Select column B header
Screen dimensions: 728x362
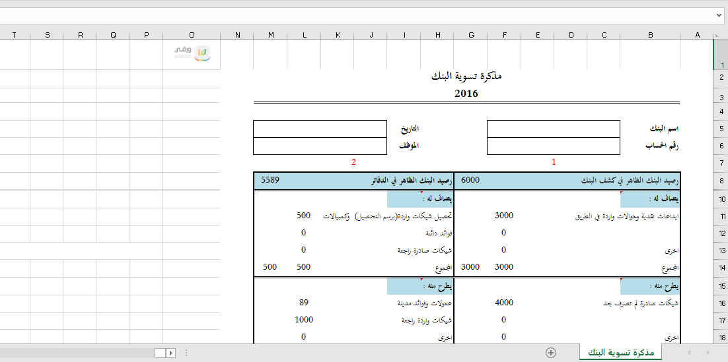(651, 35)
